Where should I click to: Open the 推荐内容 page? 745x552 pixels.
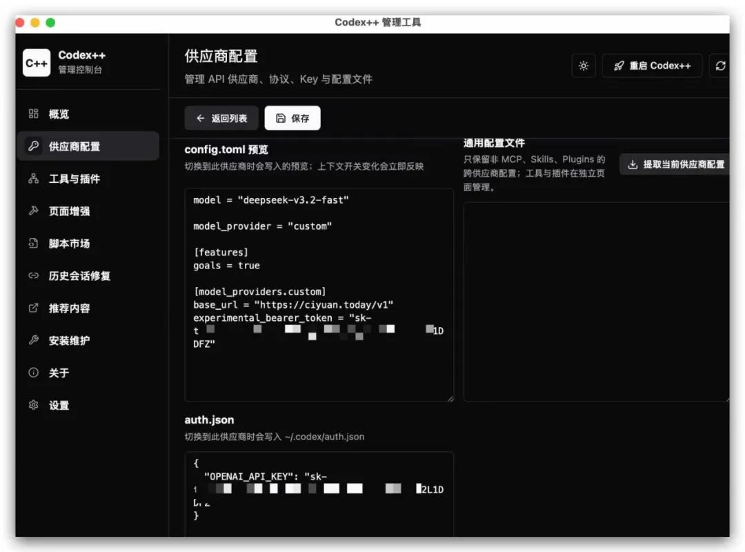[88, 308]
